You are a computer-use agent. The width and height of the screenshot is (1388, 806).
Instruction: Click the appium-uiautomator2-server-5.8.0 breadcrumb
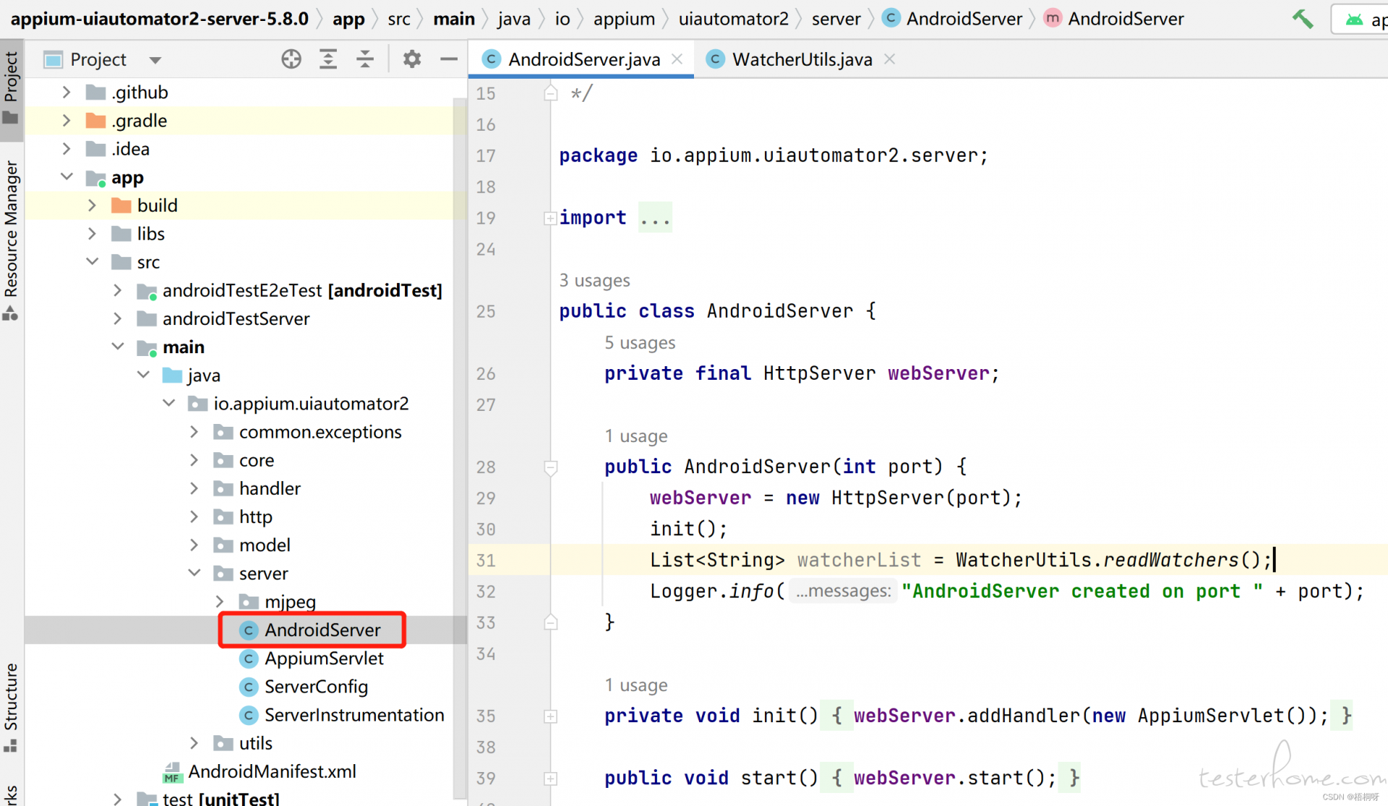click(159, 19)
